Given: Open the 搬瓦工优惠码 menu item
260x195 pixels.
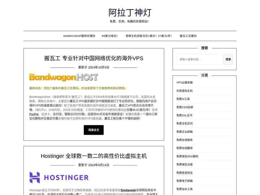Looking at the screenshot, I should (188, 36).
